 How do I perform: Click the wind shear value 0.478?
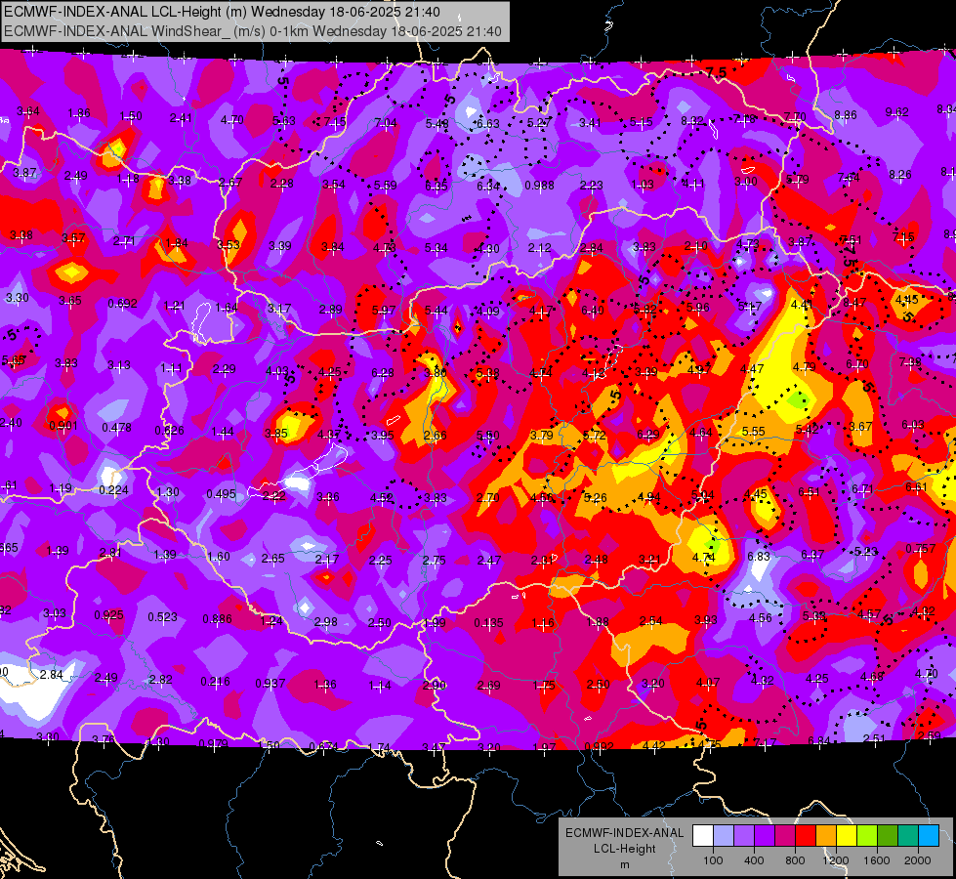tap(116, 428)
